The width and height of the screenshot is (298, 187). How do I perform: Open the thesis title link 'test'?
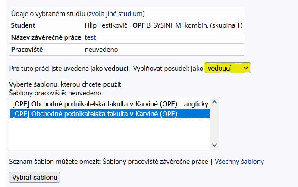tap(90, 37)
